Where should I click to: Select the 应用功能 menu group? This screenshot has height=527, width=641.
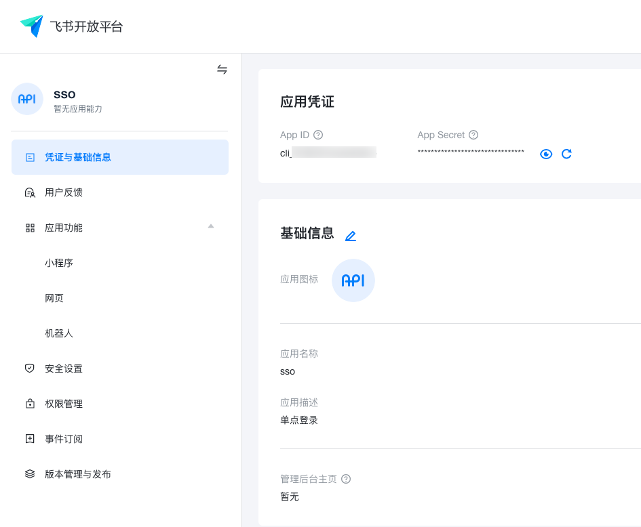[x=64, y=228]
